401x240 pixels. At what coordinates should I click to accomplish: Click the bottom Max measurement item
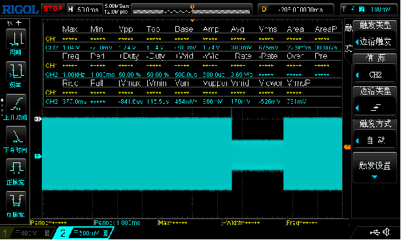tap(173, 222)
